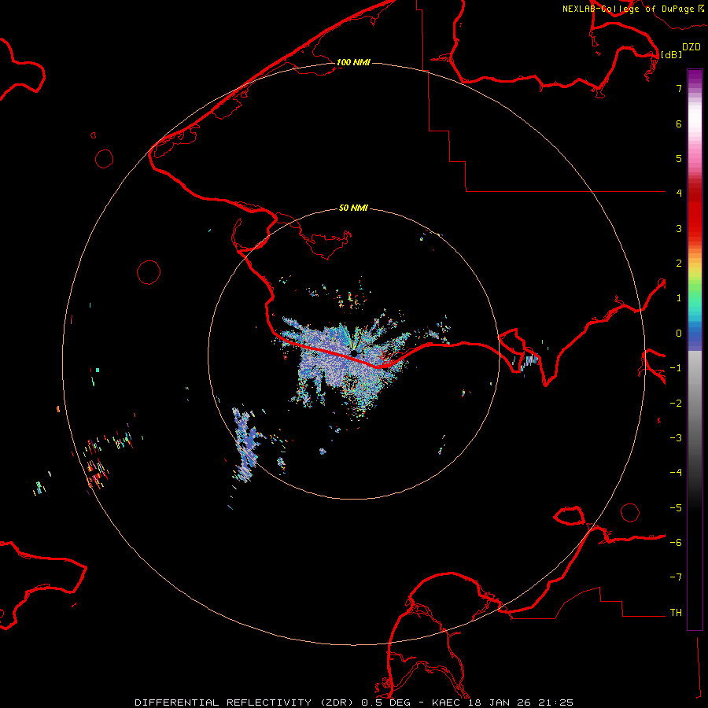
Task: Select the "-6" value on the color scale
Action: 676,543
